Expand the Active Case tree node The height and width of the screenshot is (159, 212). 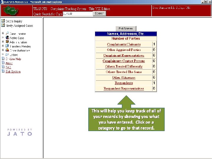(3, 37)
